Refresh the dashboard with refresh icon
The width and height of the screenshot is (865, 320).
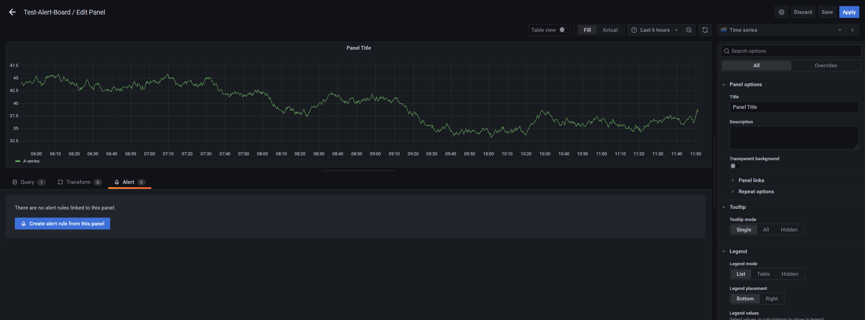(705, 30)
